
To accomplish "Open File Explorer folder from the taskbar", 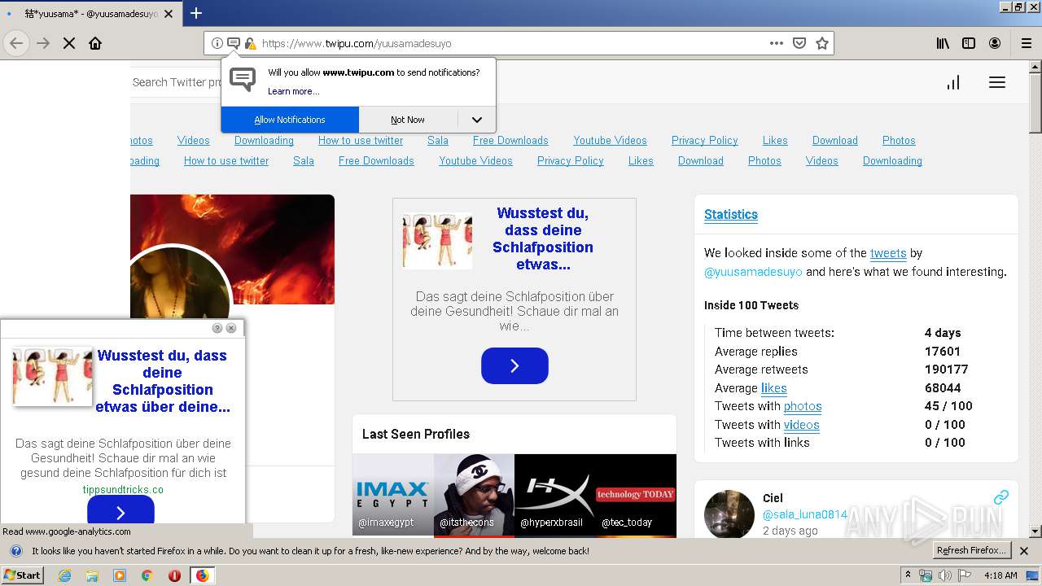I will pos(92,575).
